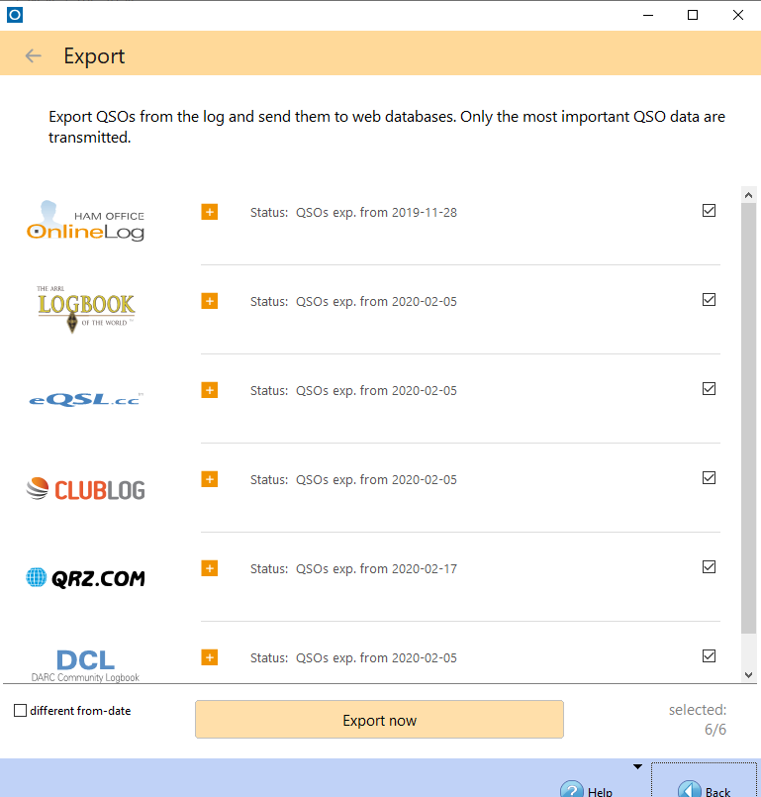
Task: Click status text 'QSOs exp. from 2019-11-28'
Action: (x=376, y=213)
